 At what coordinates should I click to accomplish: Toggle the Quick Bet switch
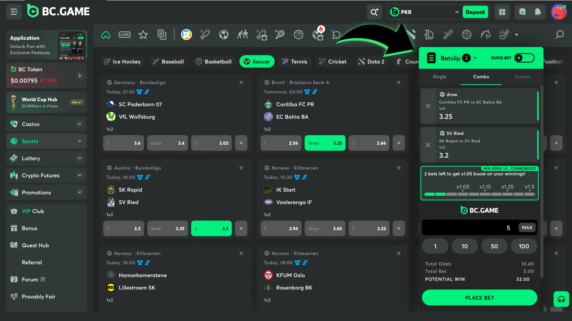(x=524, y=58)
